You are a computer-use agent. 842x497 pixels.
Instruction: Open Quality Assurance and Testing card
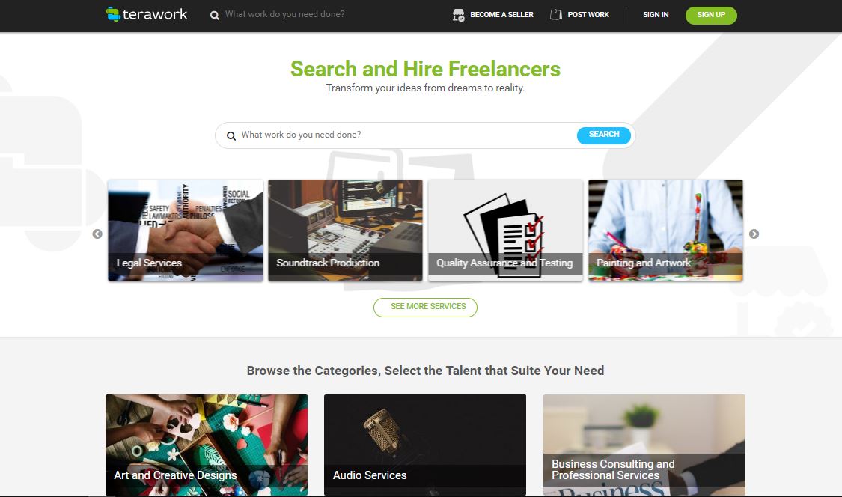click(x=505, y=230)
